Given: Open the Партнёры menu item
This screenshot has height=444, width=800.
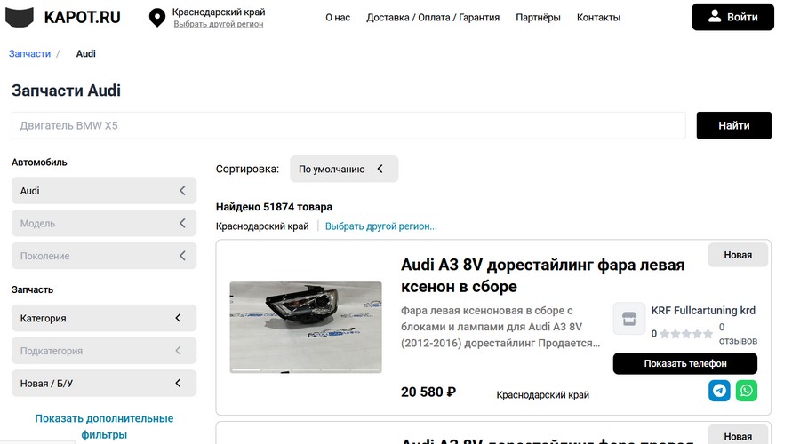Looking at the screenshot, I should coord(538,18).
